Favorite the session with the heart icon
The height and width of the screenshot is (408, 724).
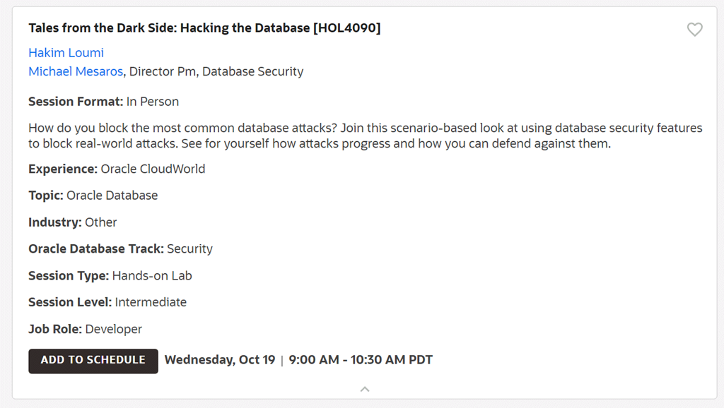coord(695,30)
